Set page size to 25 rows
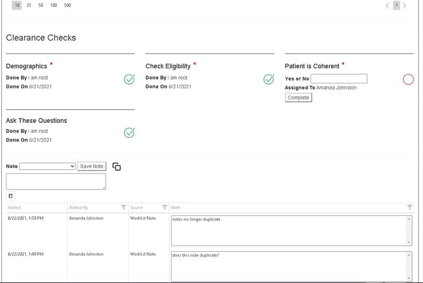The height and width of the screenshot is (283, 423). point(29,6)
